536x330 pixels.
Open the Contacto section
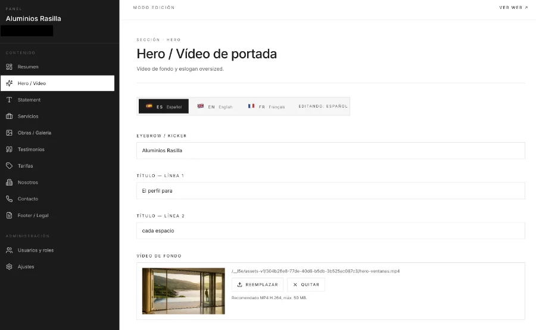(57, 199)
